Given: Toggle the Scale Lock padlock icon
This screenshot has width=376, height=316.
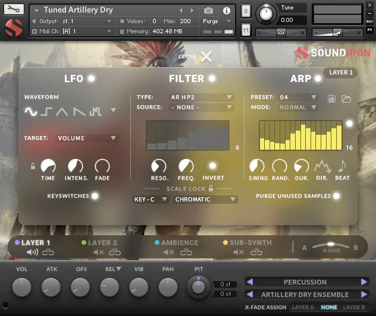Looking at the screenshot, I should 211,188.
